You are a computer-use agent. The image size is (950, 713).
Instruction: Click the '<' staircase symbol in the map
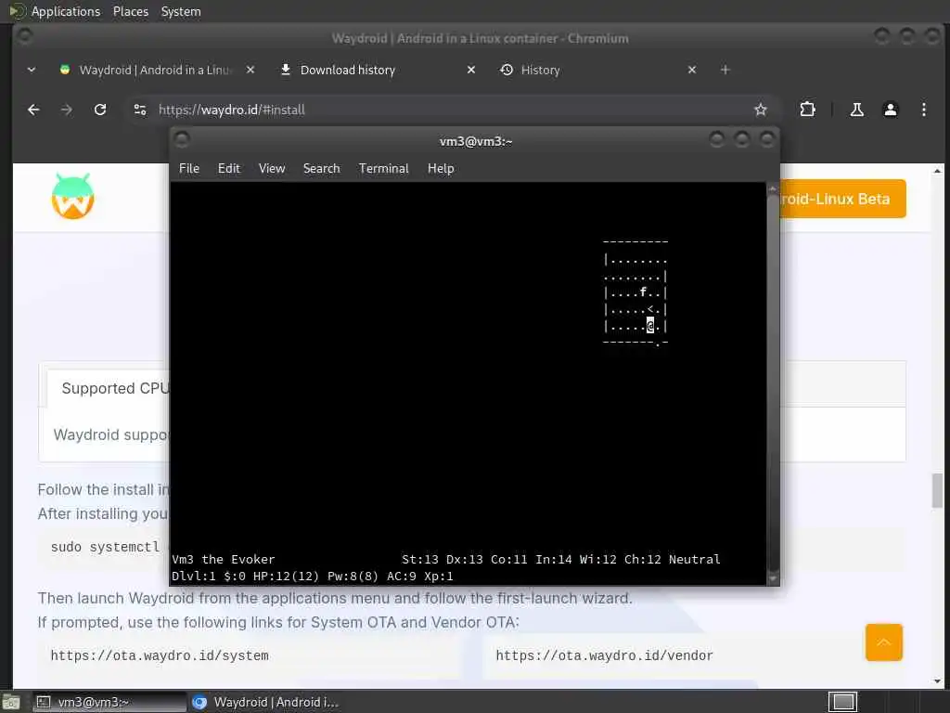pyautogui.click(x=650, y=309)
